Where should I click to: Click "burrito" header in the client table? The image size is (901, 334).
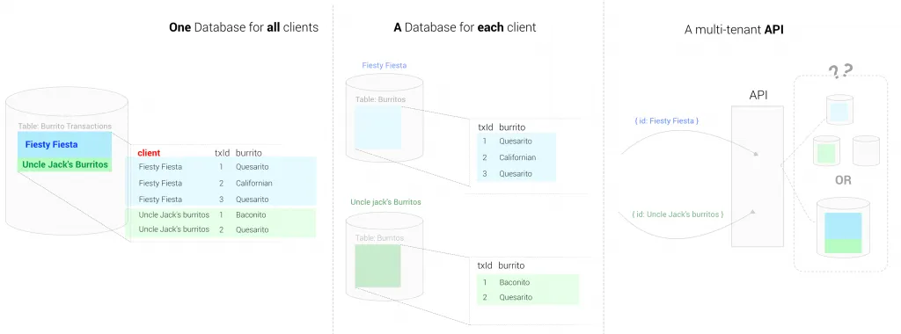(249, 153)
